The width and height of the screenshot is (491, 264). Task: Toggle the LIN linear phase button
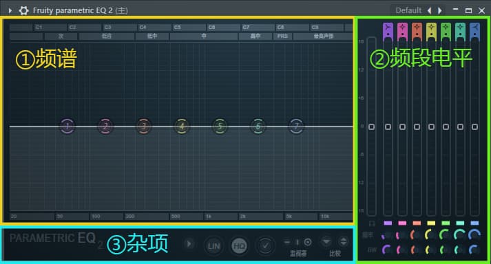point(214,246)
